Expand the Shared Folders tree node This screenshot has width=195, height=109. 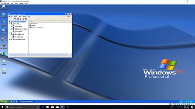(12, 26)
